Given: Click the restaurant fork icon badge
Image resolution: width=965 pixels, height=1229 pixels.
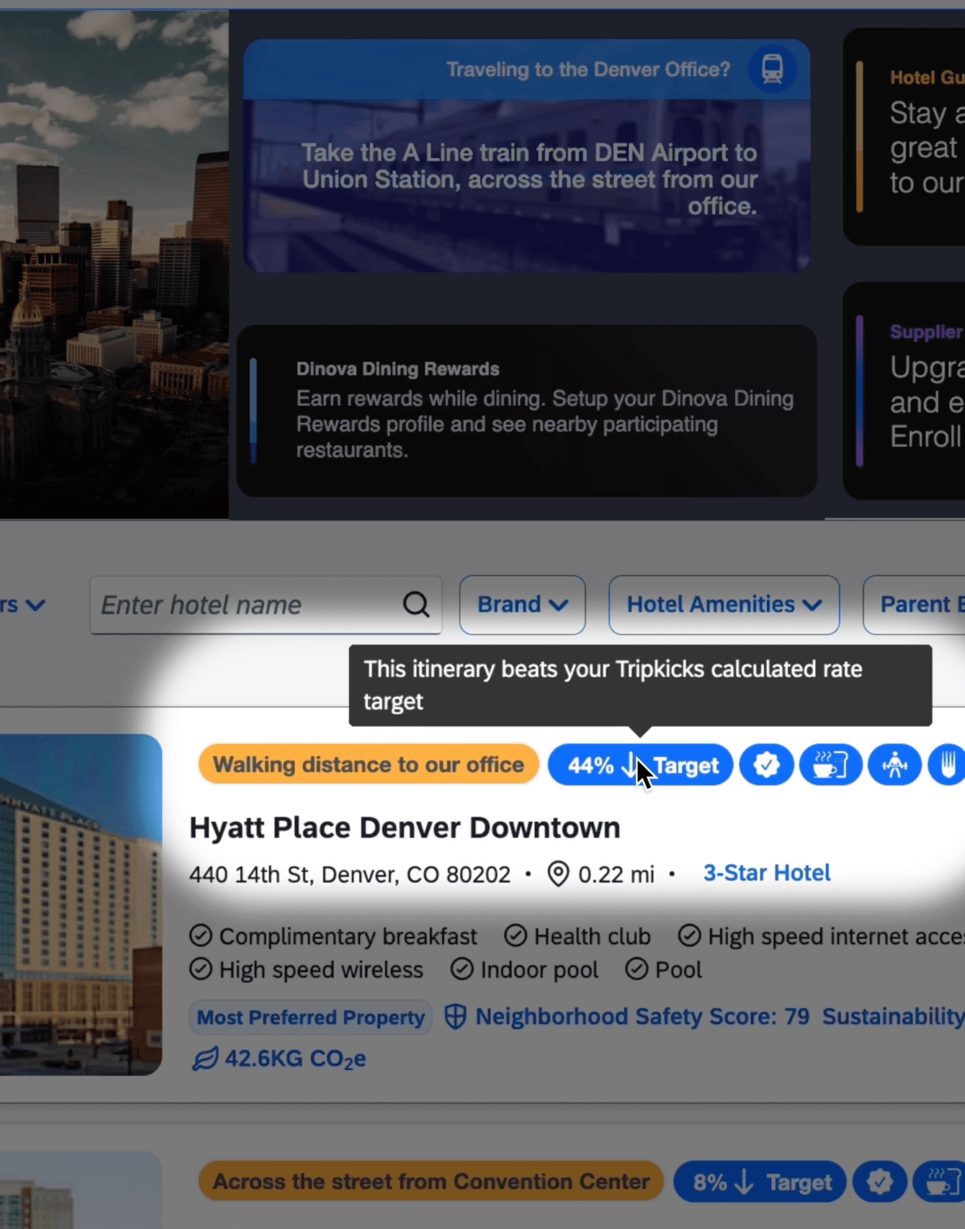Looking at the screenshot, I should coord(949,766).
